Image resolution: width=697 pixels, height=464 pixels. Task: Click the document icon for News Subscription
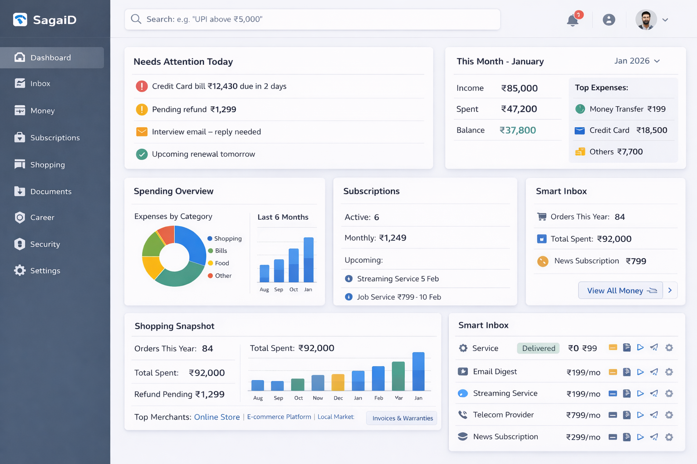pos(627,437)
